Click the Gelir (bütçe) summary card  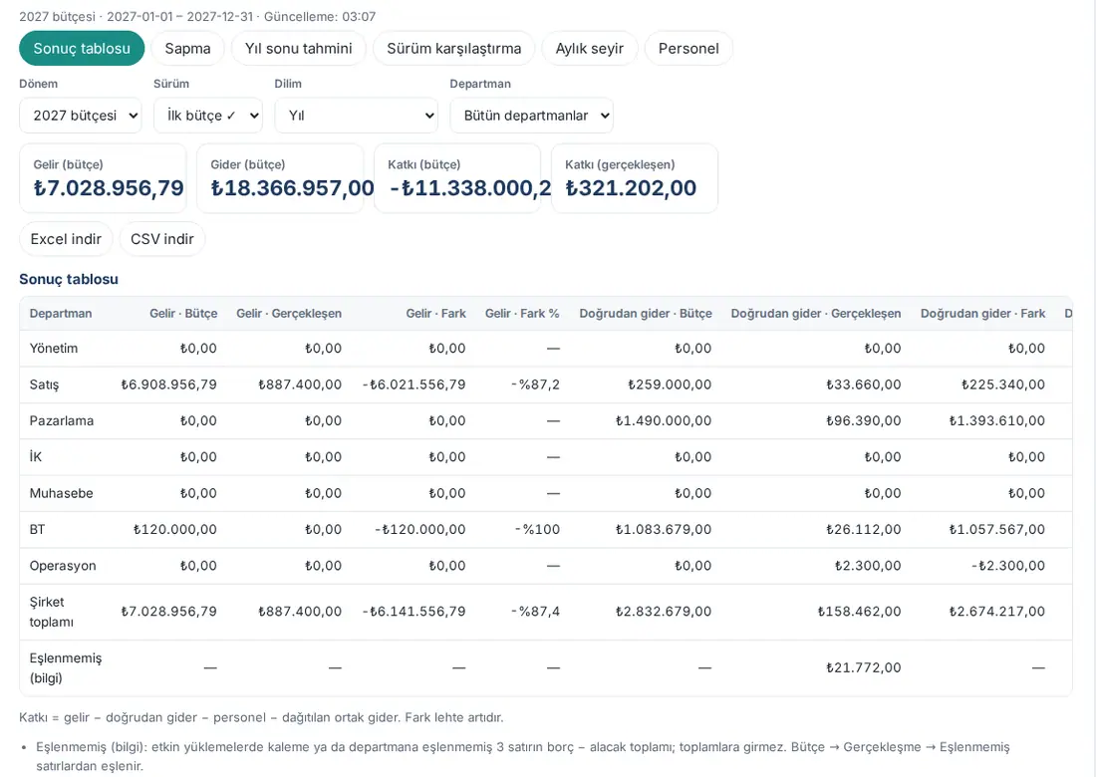[x=103, y=178]
